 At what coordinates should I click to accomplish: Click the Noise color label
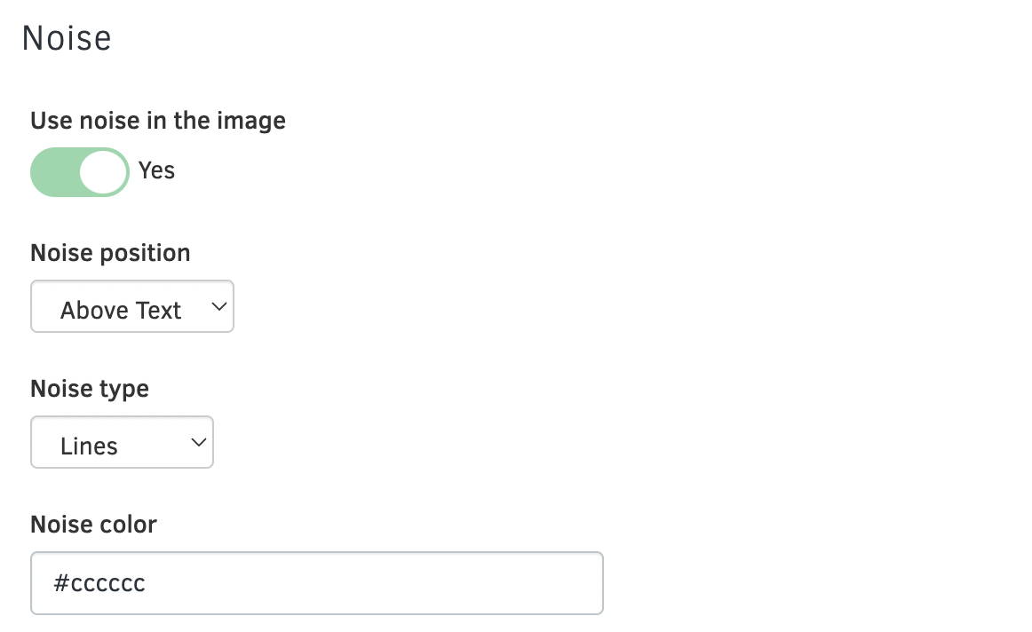point(93,525)
